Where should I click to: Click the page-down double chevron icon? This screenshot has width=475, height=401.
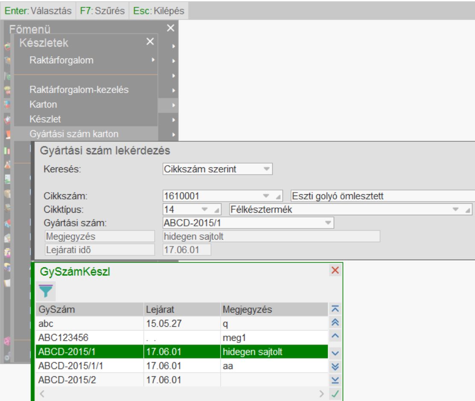click(335, 367)
